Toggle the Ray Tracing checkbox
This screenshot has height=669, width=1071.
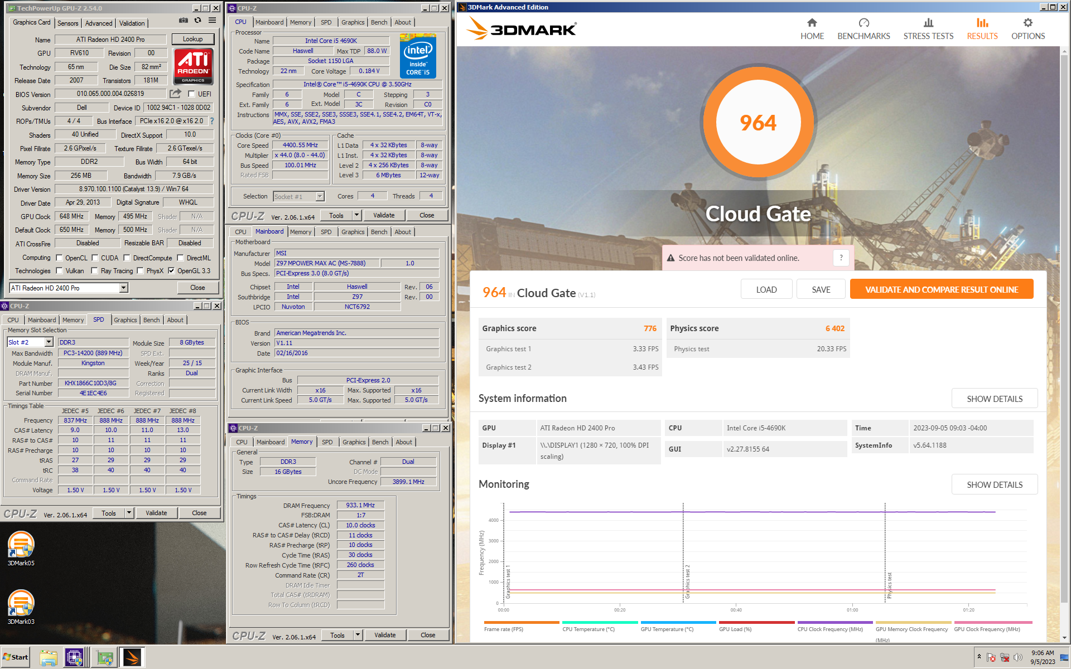coord(95,270)
